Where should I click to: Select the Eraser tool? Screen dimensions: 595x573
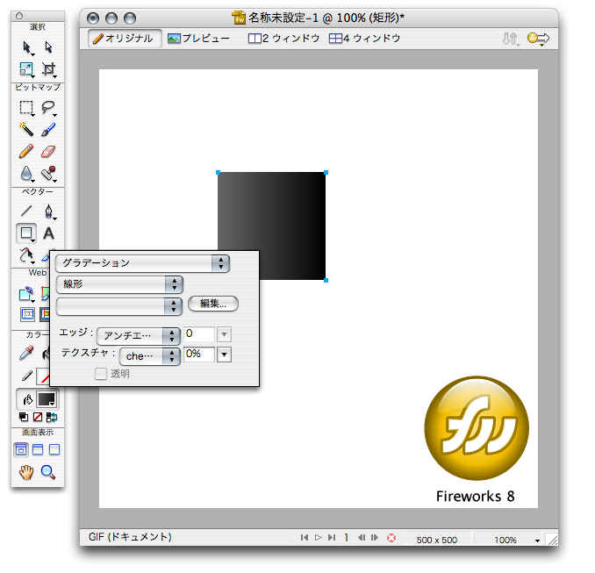coord(48,152)
